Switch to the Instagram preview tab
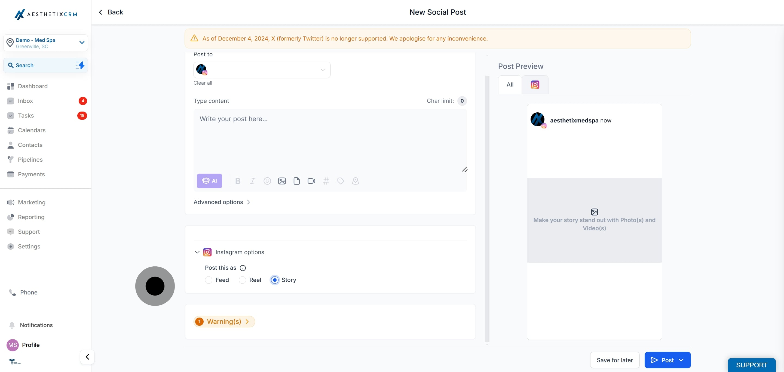784x372 pixels. click(535, 85)
